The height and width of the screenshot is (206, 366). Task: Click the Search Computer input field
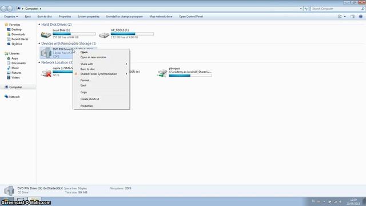(336, 9)
